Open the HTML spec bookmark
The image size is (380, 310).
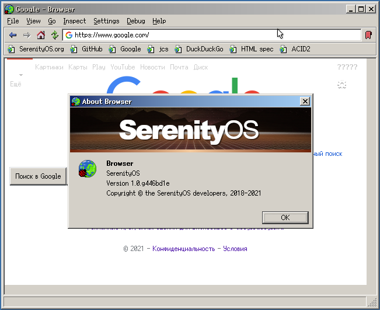[x=257, y=49]
